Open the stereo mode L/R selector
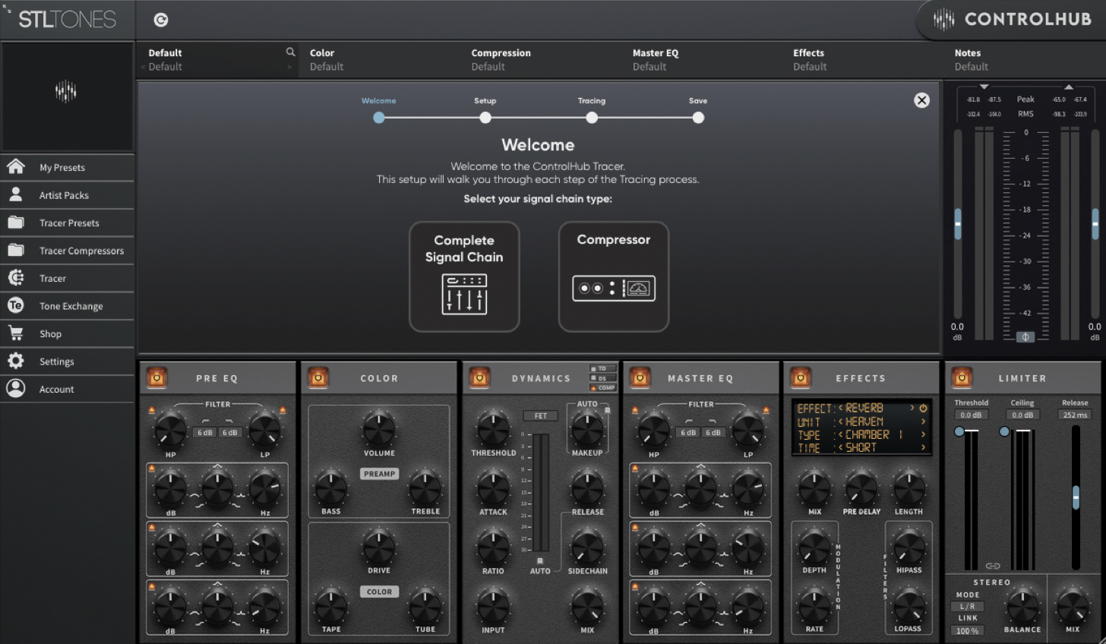The width and height of the screenshot is (1106, 644). pyautogui.click(x=967, y=606)
